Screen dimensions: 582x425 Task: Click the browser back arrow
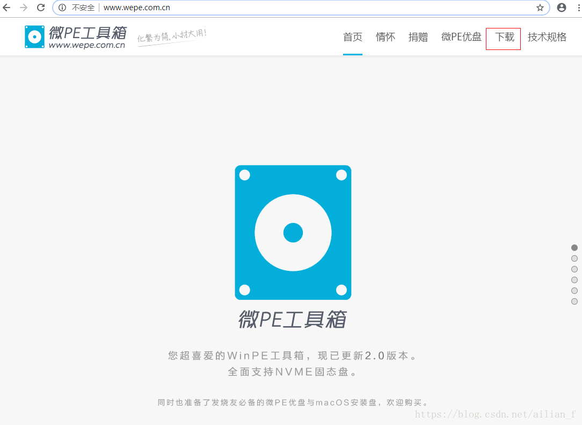pyautogui.click(x=6, y=8)
